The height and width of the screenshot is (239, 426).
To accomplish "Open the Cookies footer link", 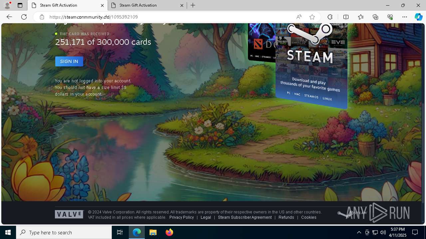I will coord(309,217).
